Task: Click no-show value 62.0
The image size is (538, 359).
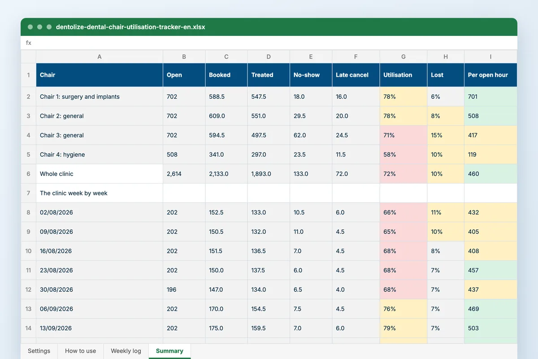Action: point(311,135)
